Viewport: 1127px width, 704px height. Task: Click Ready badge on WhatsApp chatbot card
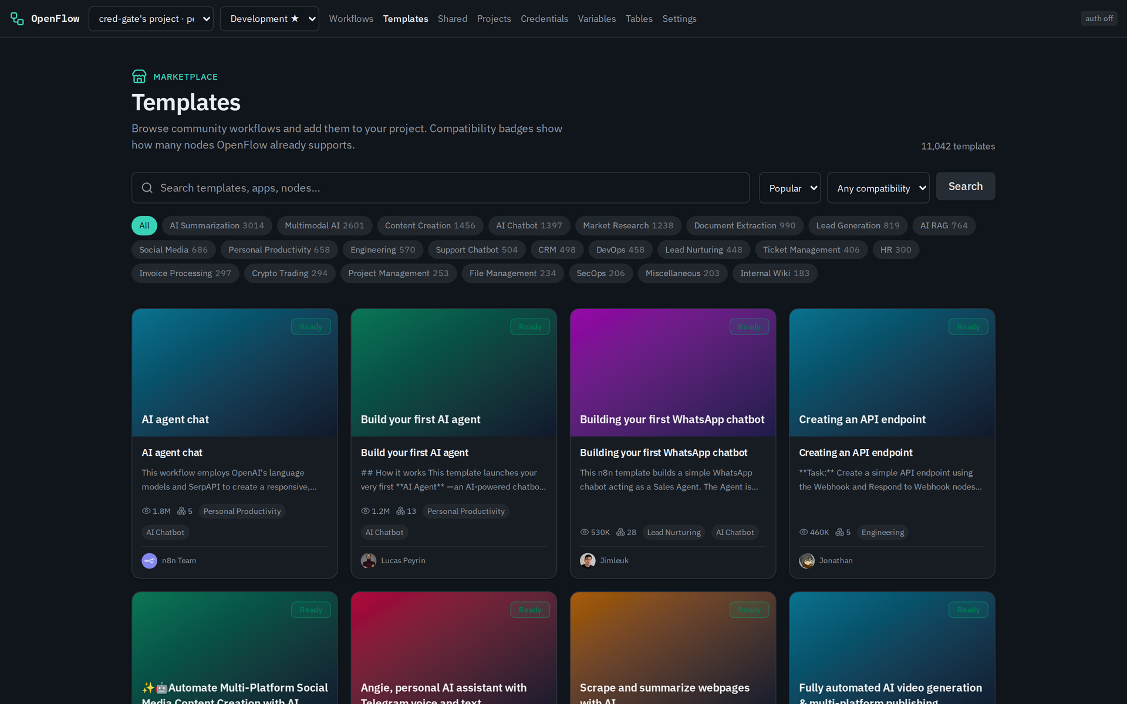coord(749,327)
